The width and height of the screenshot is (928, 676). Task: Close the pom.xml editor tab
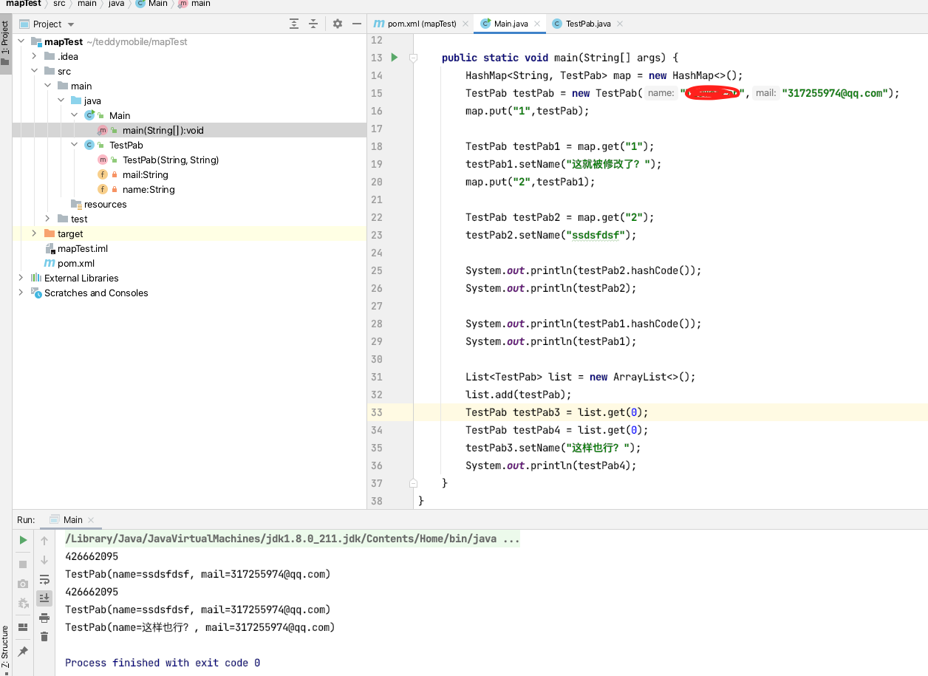pyautogui.click(x=465, y=24)
